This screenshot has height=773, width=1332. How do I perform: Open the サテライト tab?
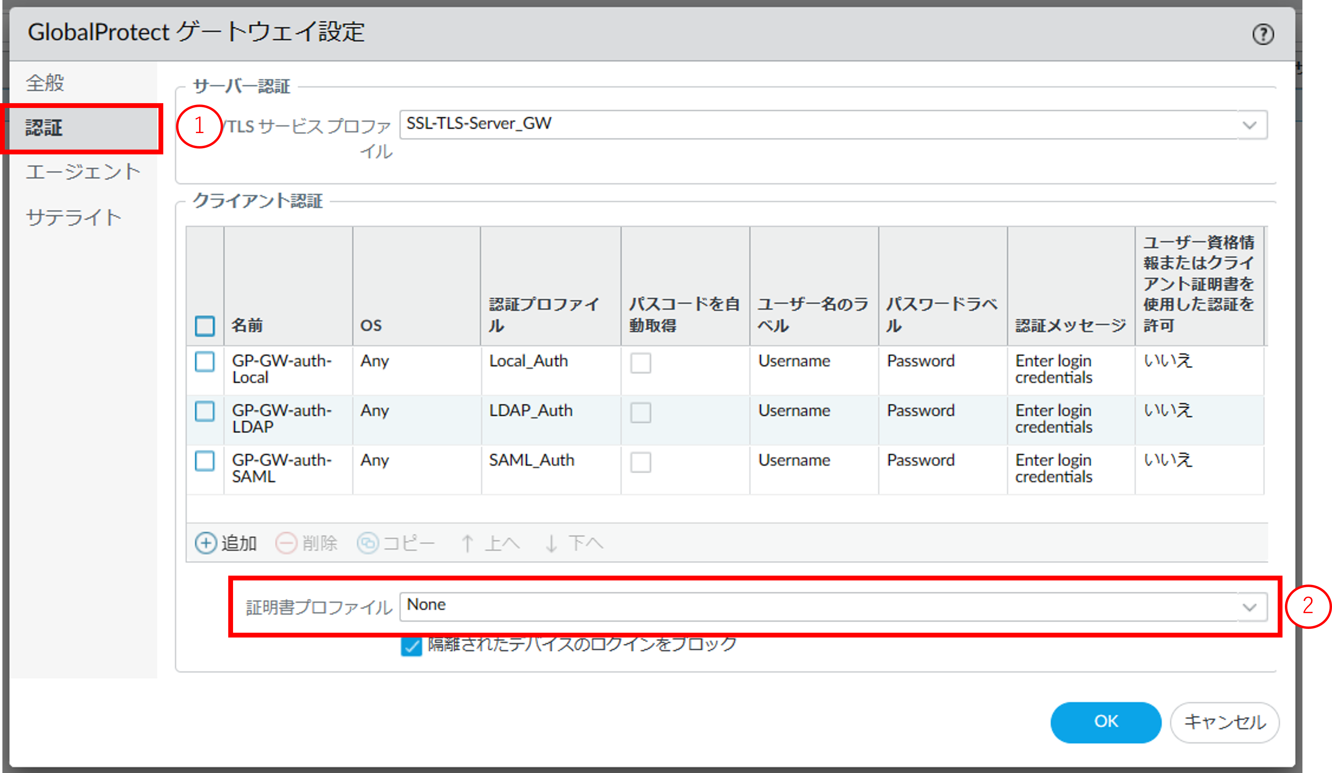tap(74, 217)
